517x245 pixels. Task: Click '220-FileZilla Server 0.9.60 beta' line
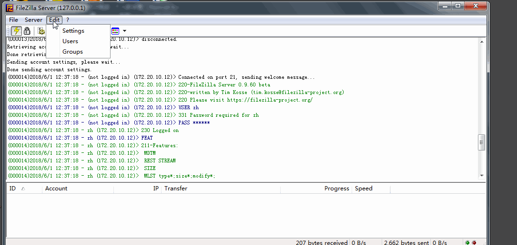click(139, 85)
